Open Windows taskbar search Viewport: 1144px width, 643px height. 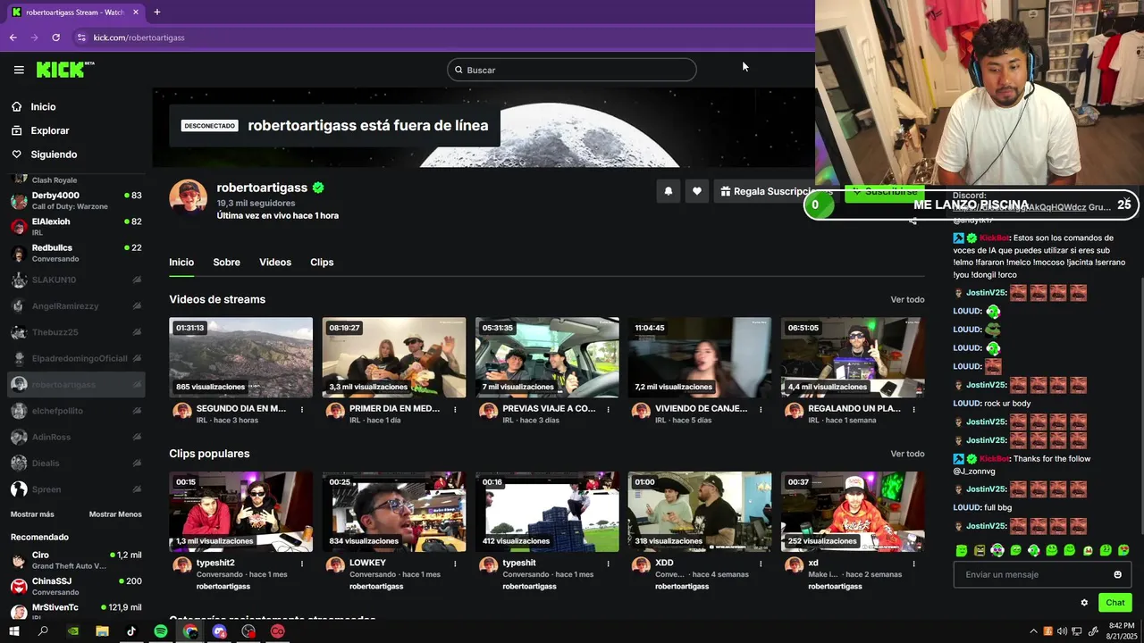tap(43, 631)
